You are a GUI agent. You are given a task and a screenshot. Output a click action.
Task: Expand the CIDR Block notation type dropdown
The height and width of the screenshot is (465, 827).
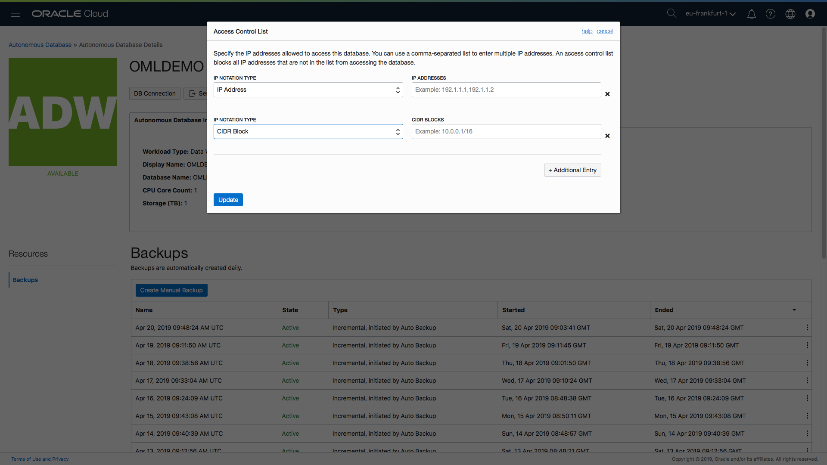click(308, 131)
